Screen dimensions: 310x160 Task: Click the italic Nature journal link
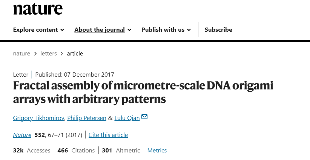[22, 135]
